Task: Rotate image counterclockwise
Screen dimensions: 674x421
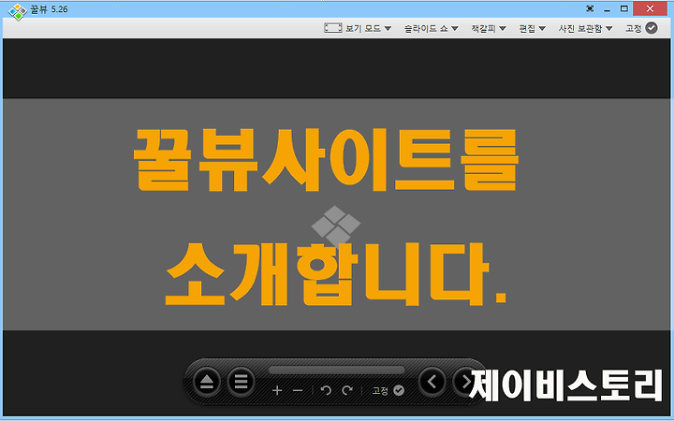Action: pos(326,390)
